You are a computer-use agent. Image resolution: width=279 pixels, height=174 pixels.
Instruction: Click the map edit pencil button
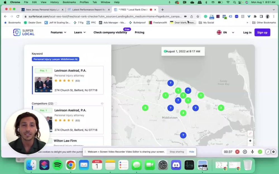click(x=250, y=133)
